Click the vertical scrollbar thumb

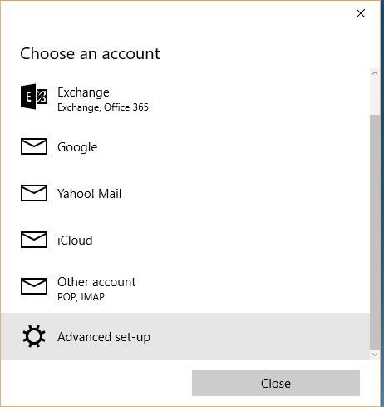pos(375,231)
